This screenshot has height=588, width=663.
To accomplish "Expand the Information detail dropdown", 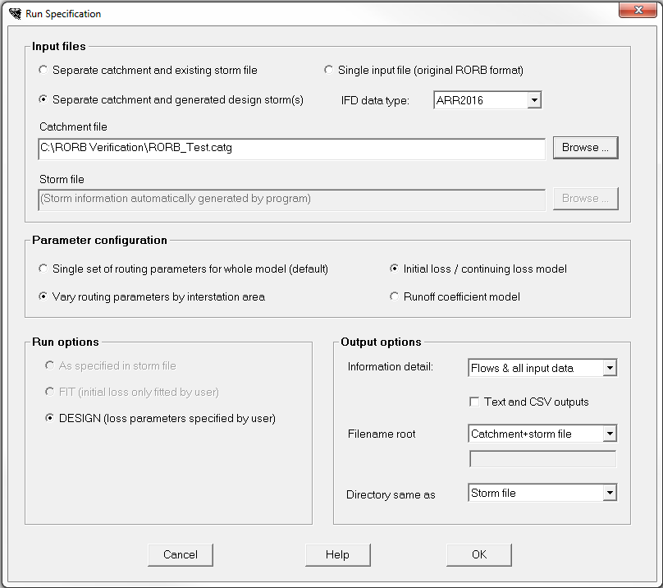I will (608, 368).
